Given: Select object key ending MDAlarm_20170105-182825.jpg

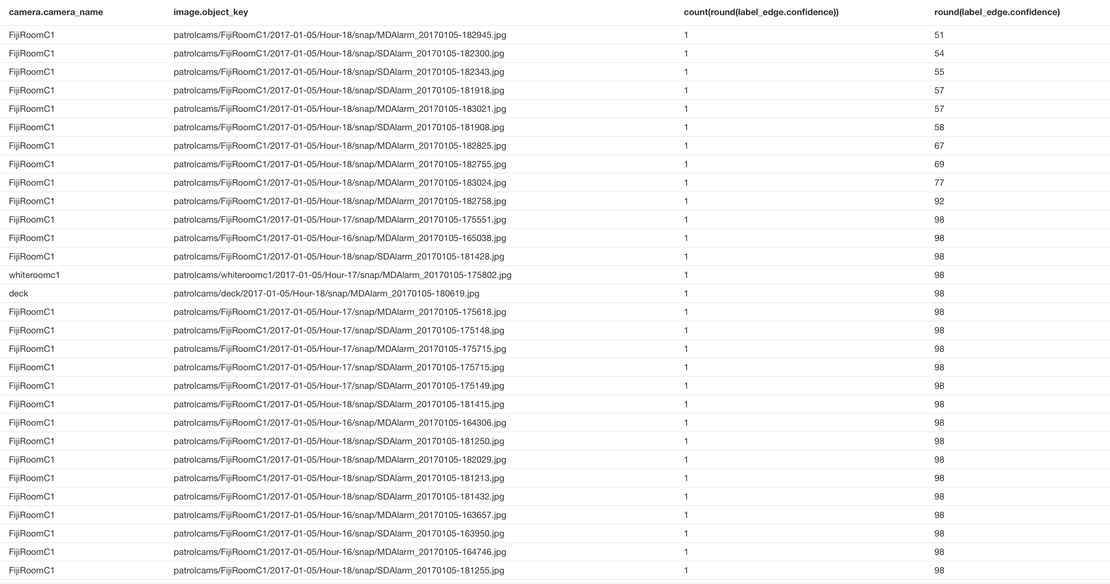Looking at the screenshot, I should [x=339, y=146].
